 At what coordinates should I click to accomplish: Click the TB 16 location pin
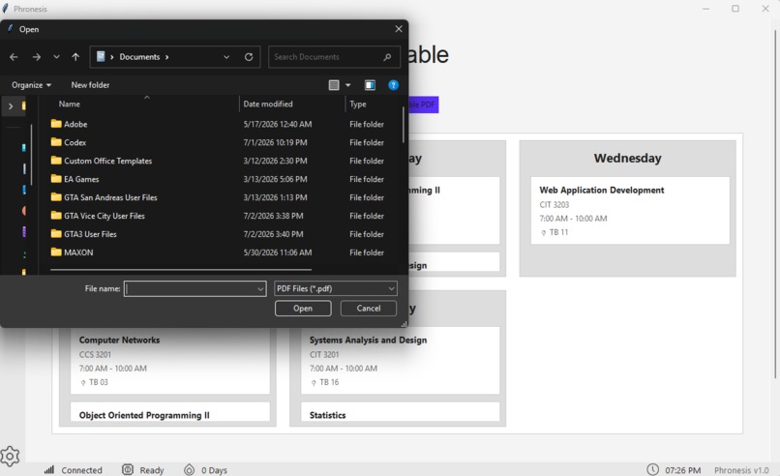coord(314,383)
